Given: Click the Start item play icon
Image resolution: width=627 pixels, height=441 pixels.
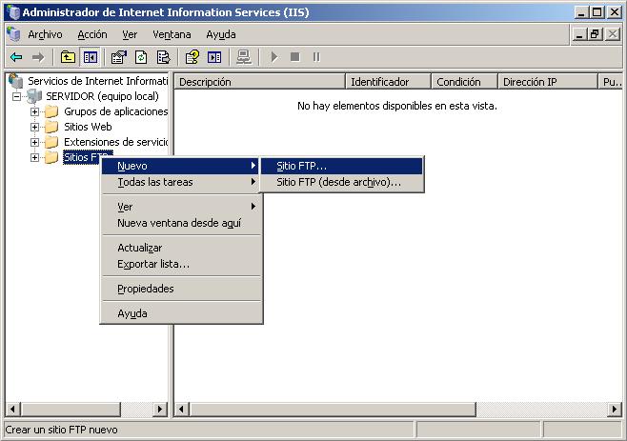Looking at the screenshot, I should (274, 57).
